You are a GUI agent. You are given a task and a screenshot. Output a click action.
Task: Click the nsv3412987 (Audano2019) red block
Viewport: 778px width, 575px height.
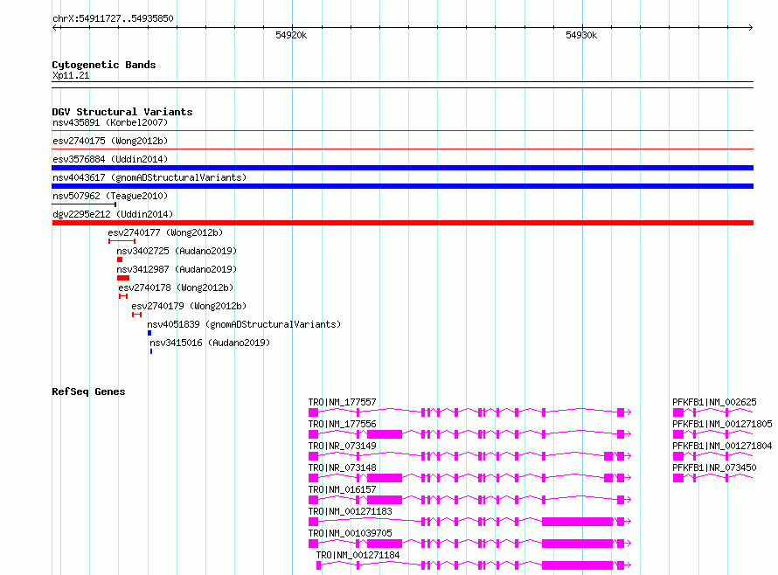click(123, 278)
